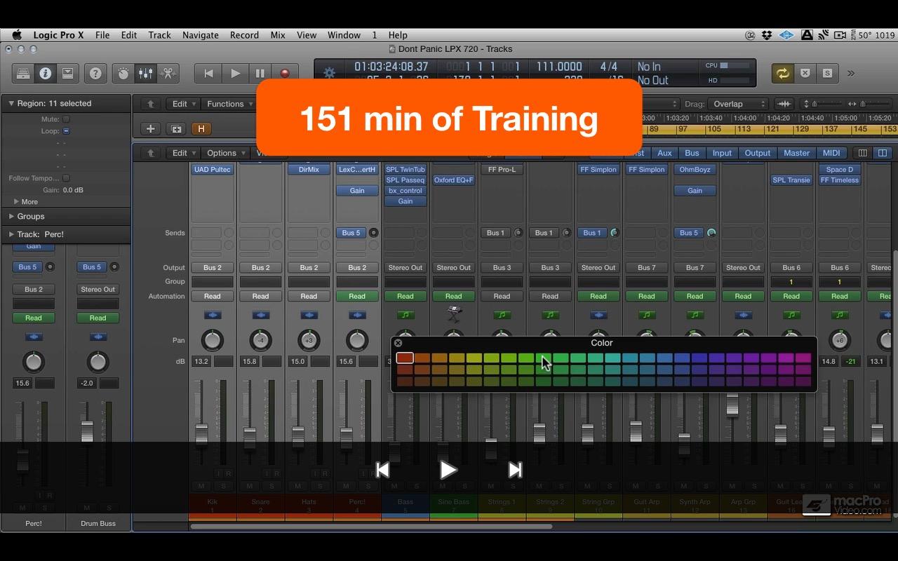Switch mixer to wide channel strips
This screenshot has width=898, height=561.
[x=883, y=153]
